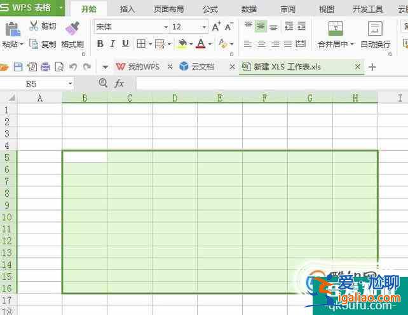Click the select-all corner triangle
The height and width of the screenshot is (315, 408).
click(11, 98)
